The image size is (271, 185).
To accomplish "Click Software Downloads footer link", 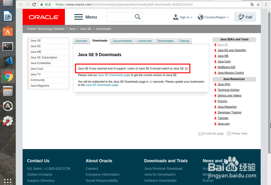I will click(x=160, y=180).
